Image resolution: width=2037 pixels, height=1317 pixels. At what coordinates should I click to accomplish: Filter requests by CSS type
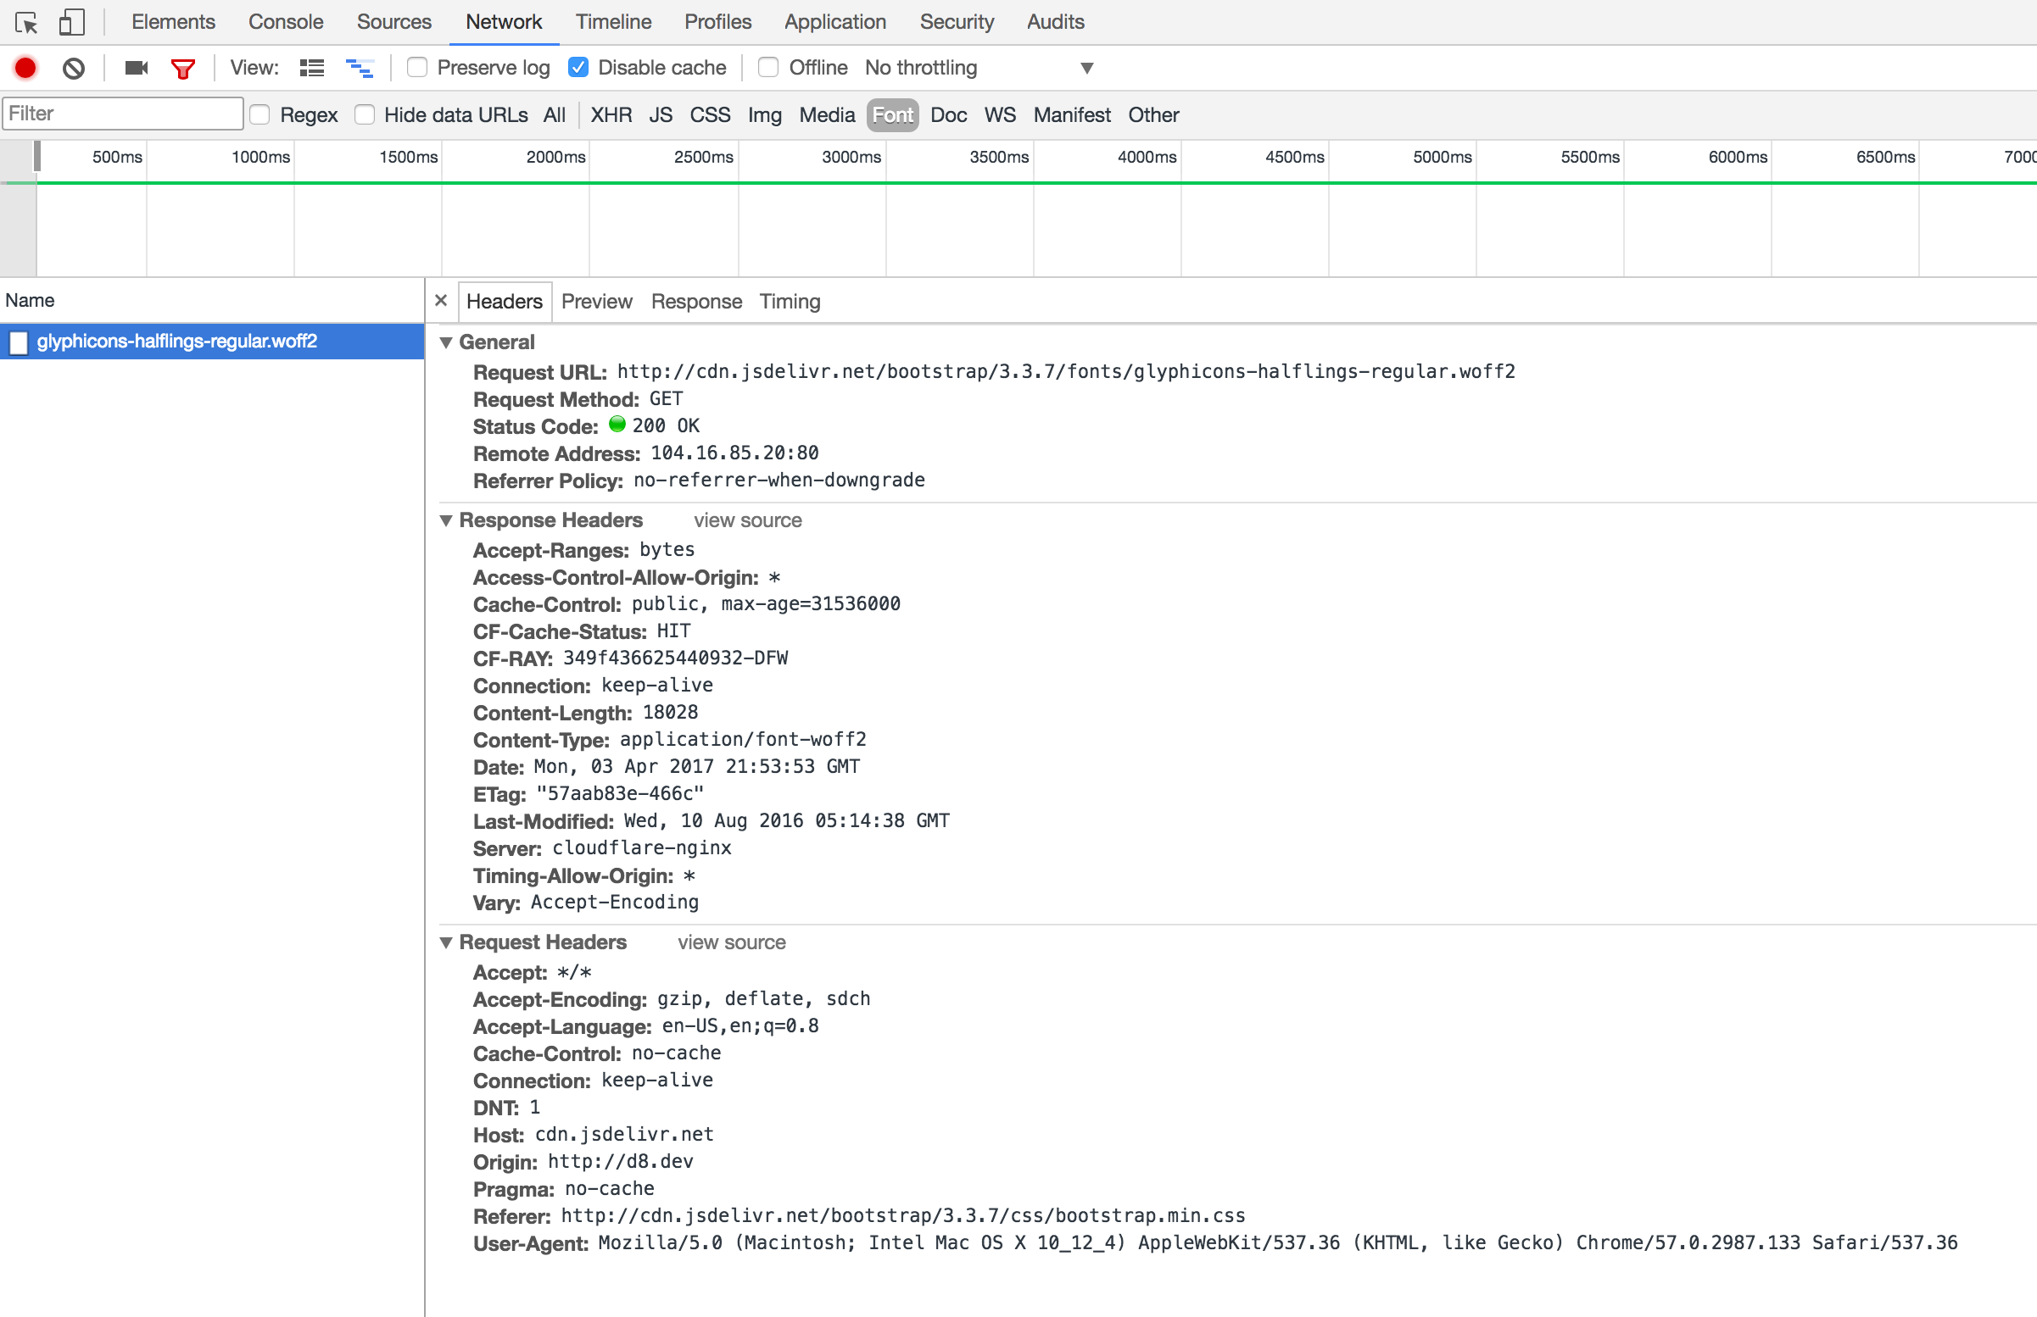(x=709, y=114)
